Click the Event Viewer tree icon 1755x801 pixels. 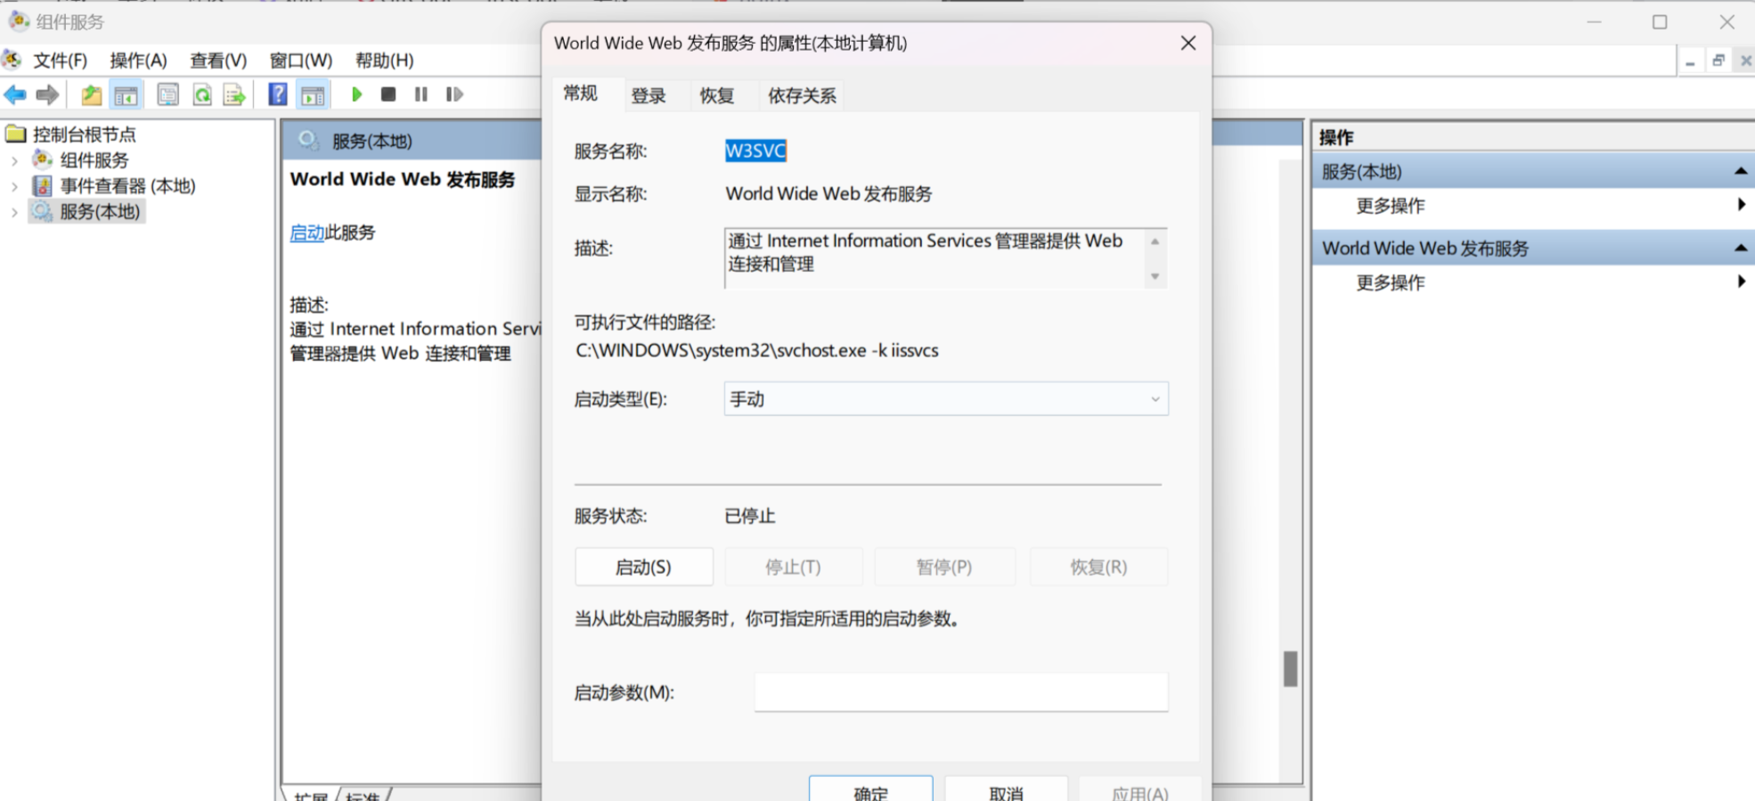42,185
